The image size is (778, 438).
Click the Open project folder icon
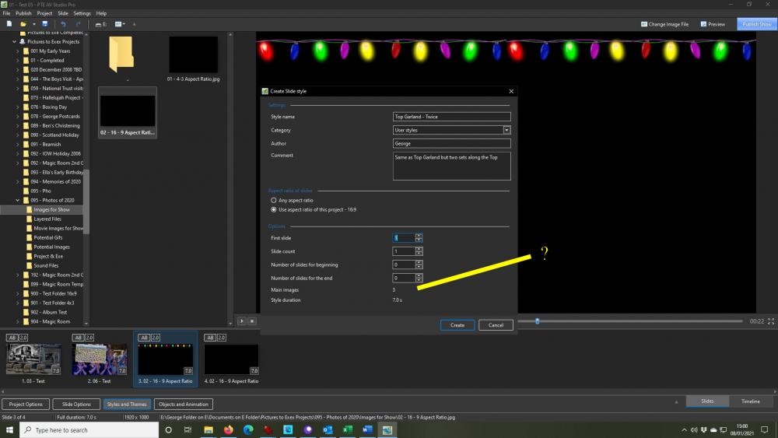pos(24,24)
